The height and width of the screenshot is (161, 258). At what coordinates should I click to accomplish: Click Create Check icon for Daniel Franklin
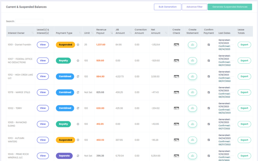point(177,45)
